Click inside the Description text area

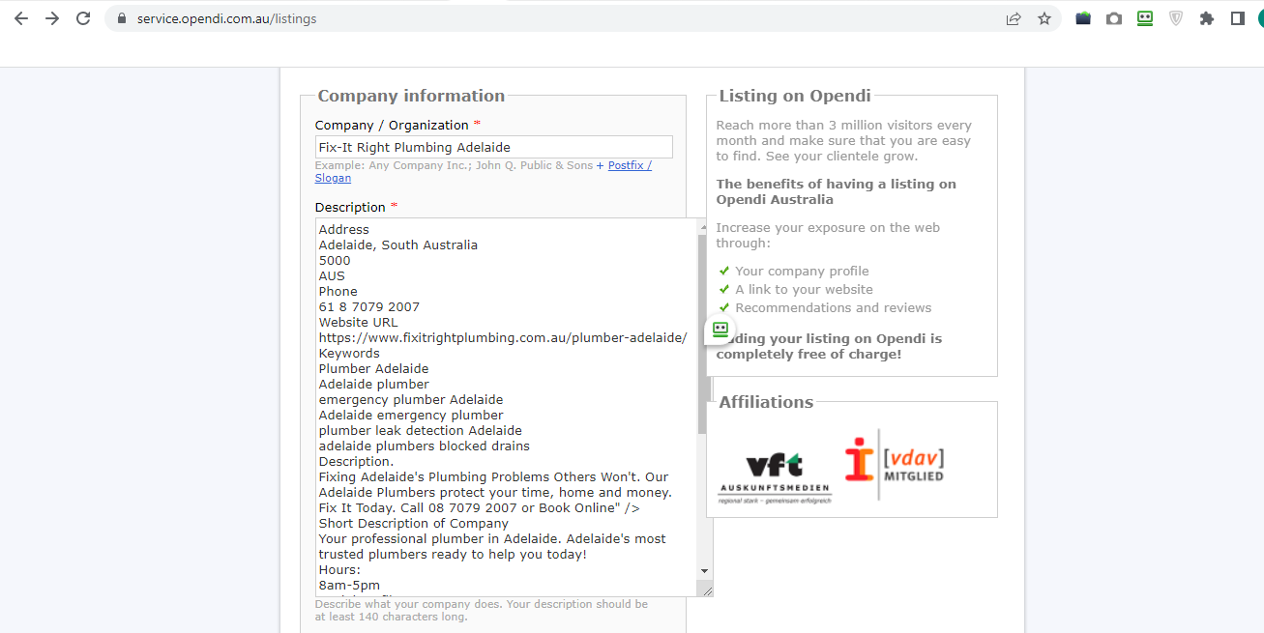[x=507, y=407]
